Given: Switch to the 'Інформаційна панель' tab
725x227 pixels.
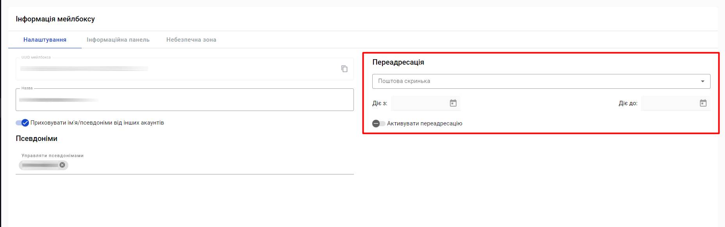Looking at the screenshot, I should click(x=118, y=40).
